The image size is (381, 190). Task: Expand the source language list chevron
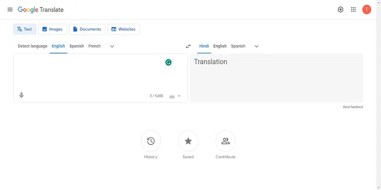point(112,46)
